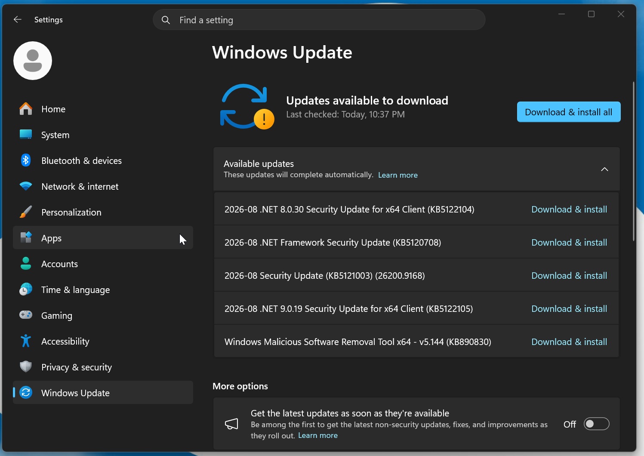Collapse the Available updates section
The width and height of the screenshot is (644, 456).
(604, 169)
